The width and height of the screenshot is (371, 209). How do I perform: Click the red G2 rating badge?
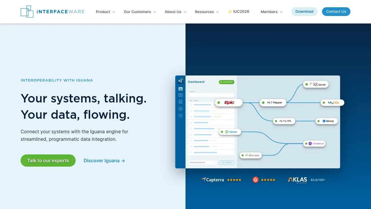(255, 180)
